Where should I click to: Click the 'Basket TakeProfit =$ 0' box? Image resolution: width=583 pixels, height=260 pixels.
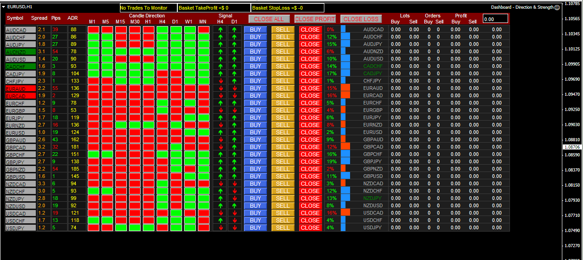click(214, 8)
